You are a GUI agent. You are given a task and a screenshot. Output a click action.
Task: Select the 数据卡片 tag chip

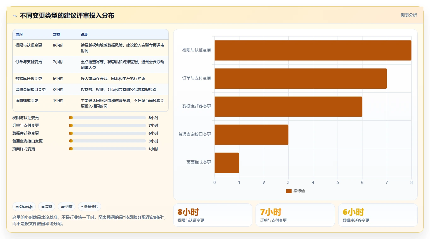pos(90,207)
